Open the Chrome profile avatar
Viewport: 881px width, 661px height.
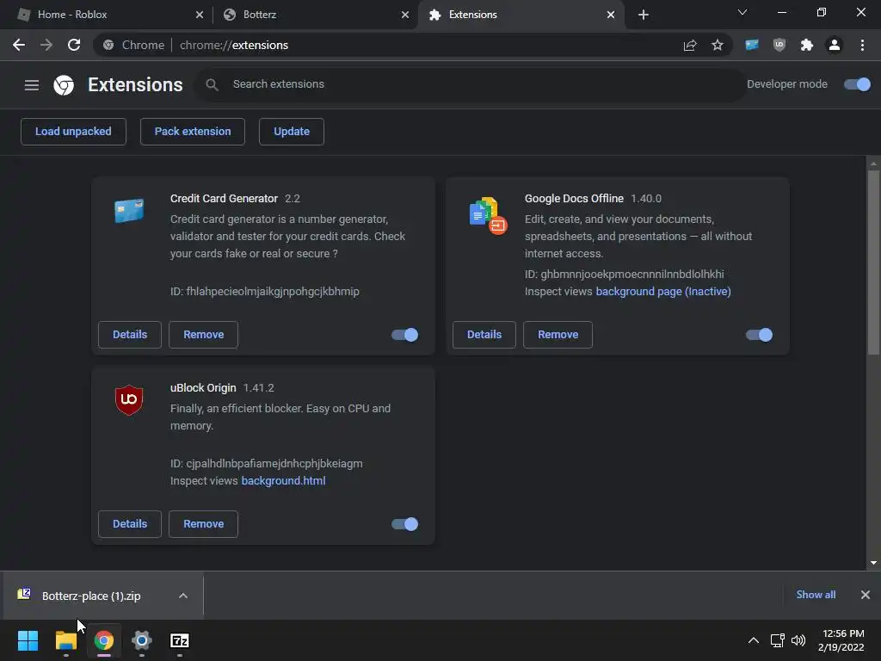tap(835, 45)
